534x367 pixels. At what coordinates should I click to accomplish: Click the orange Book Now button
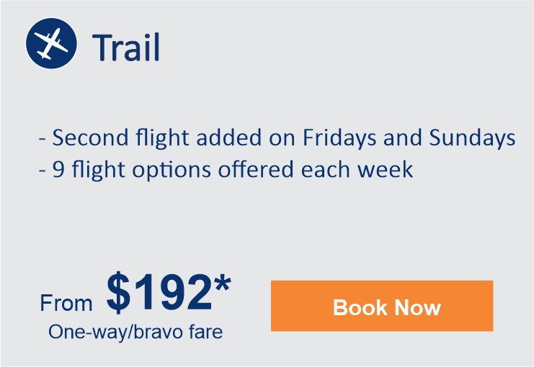(382, 306)
